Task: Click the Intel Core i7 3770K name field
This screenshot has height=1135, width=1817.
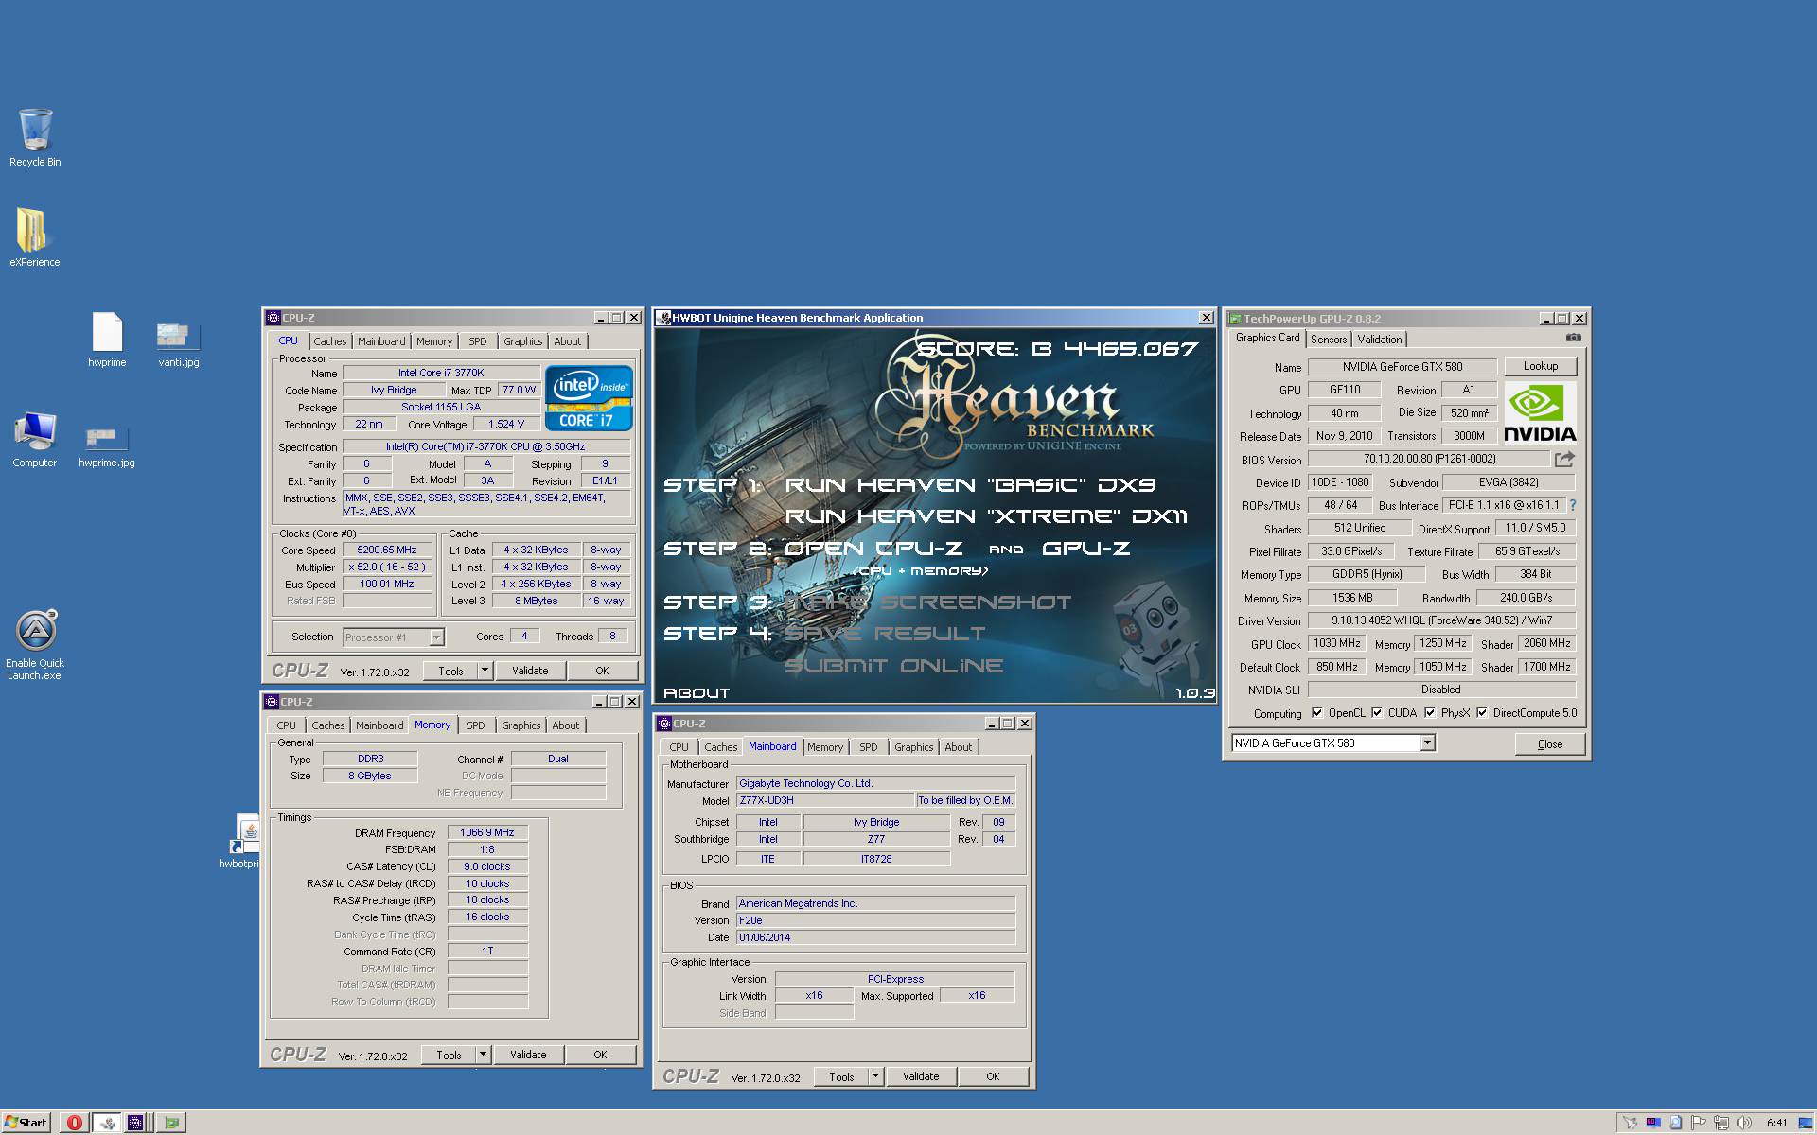Action: pos(441,373)
